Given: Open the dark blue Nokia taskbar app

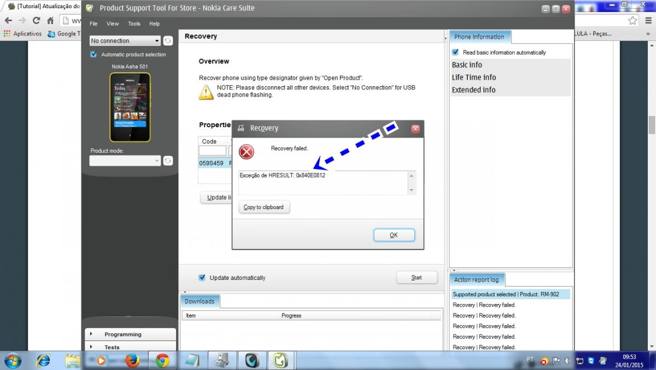Looking at the screenshot, I should (251, 361).
